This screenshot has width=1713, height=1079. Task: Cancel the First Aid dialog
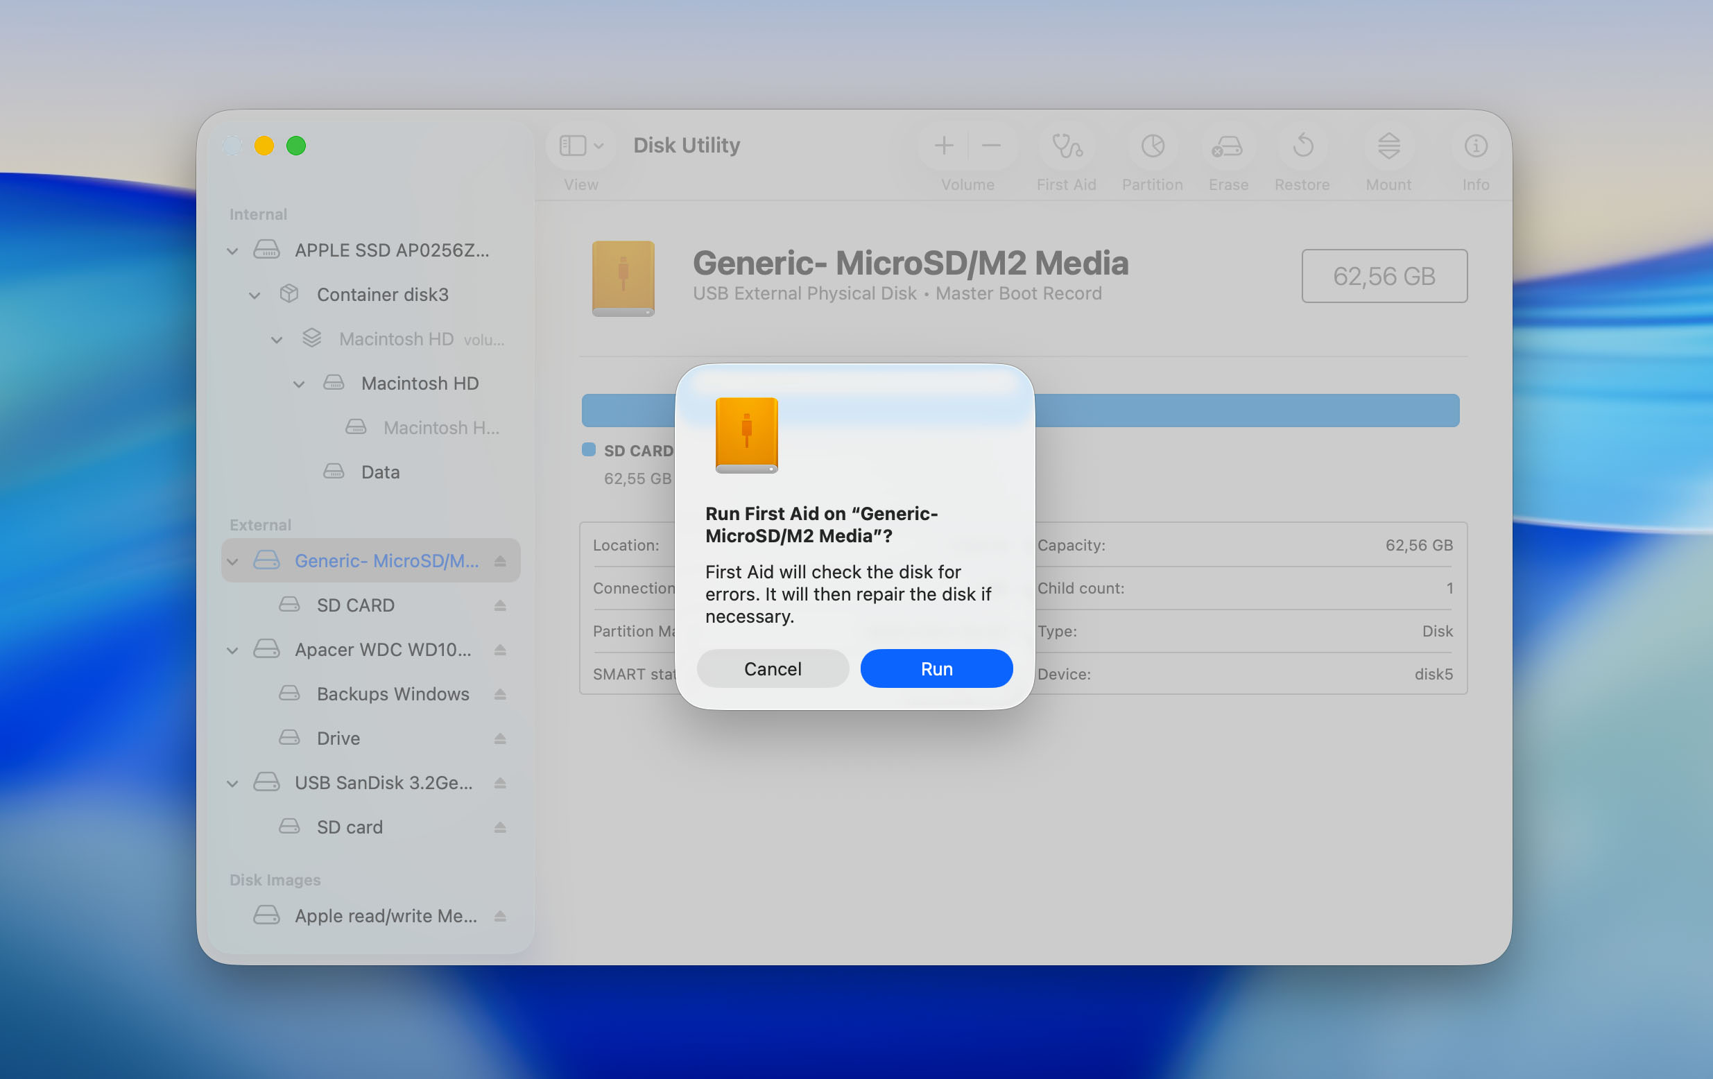coord(773,668)
